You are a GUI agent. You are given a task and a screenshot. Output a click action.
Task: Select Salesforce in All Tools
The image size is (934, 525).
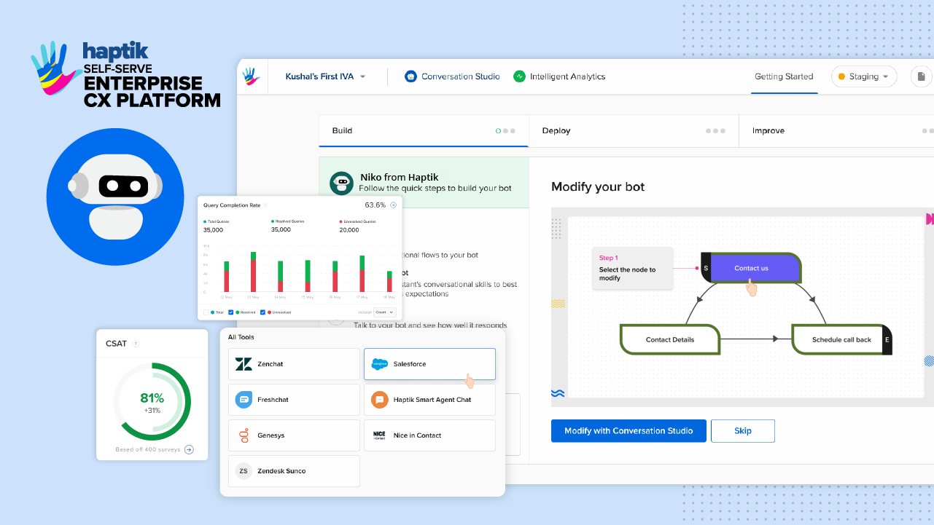pyautogui.click(x=429, y=364)
